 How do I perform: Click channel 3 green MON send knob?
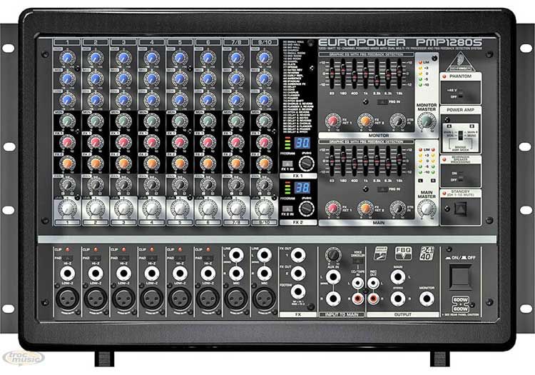[x=123, y=121]
